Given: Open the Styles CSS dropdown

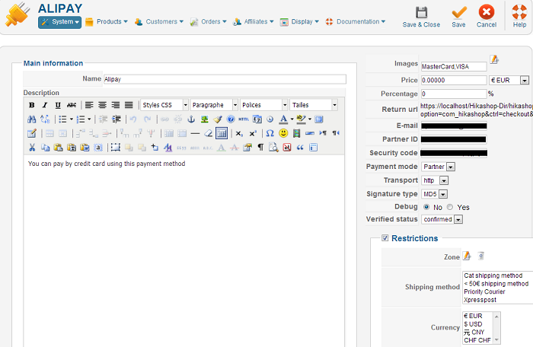Looking at the screenshot, I should point(164,105).
